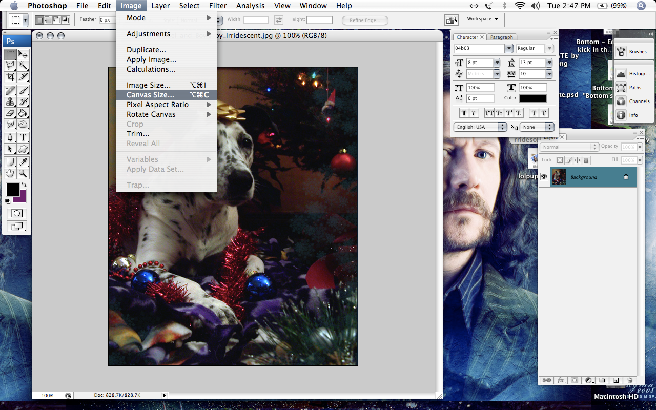The height and width of the screenshot is (410, 656).
Task: Add layer style fx icon
Action: pyautogui.click(x=561, y=380)
